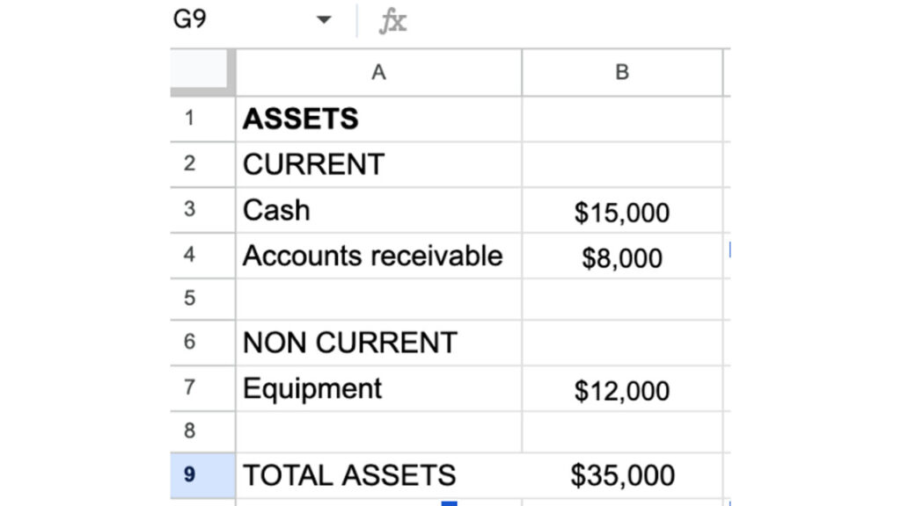Click empty cell B6 beside NON CURRENT
The height and width of the screenshot is (506, 901).
click(x=622, y=343)
